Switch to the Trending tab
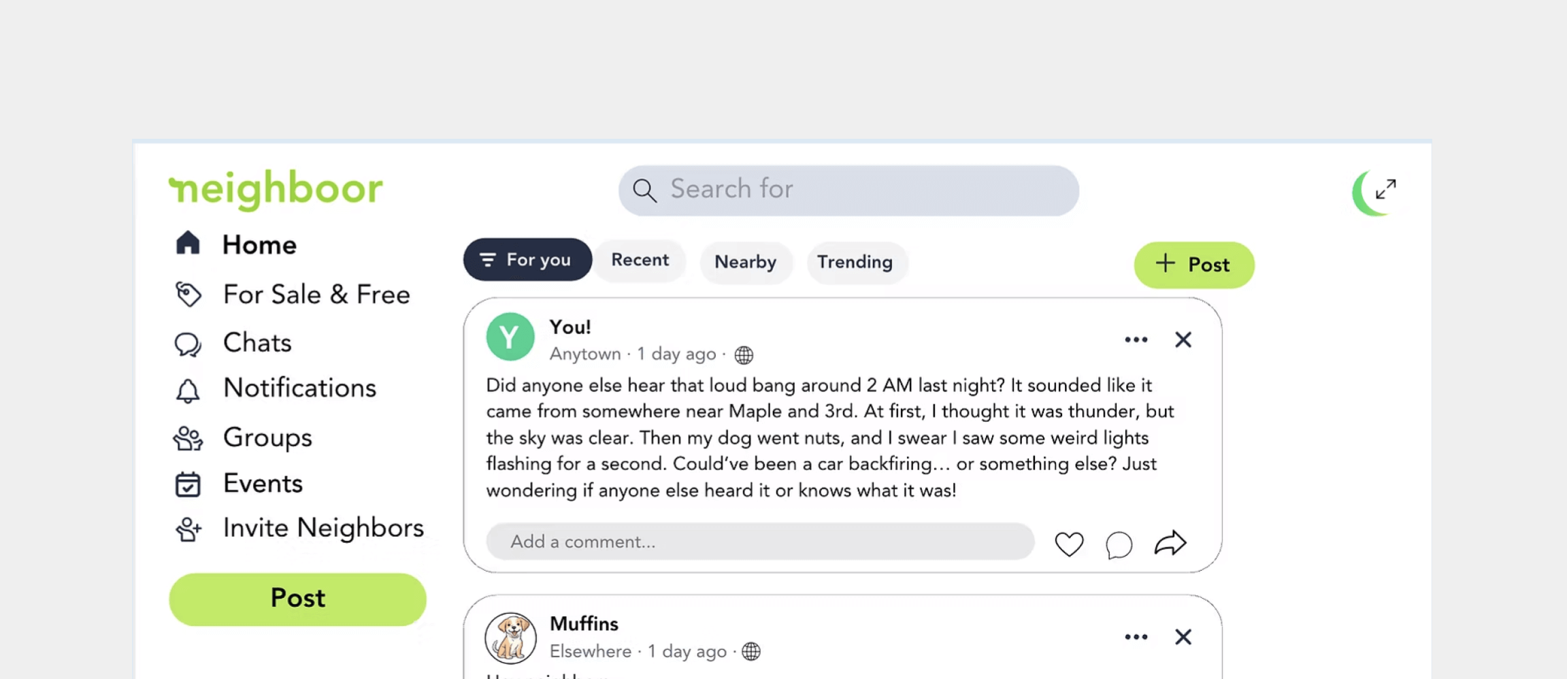 coord(855,263)
